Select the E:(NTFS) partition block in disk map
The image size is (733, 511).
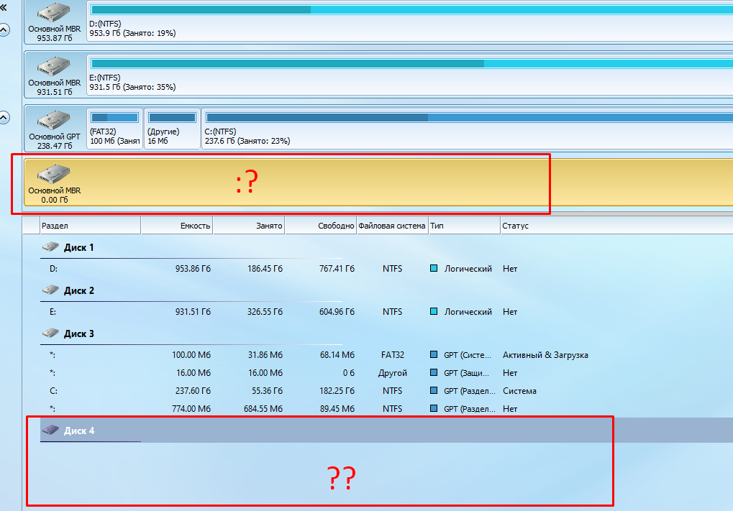click(410, 75)
